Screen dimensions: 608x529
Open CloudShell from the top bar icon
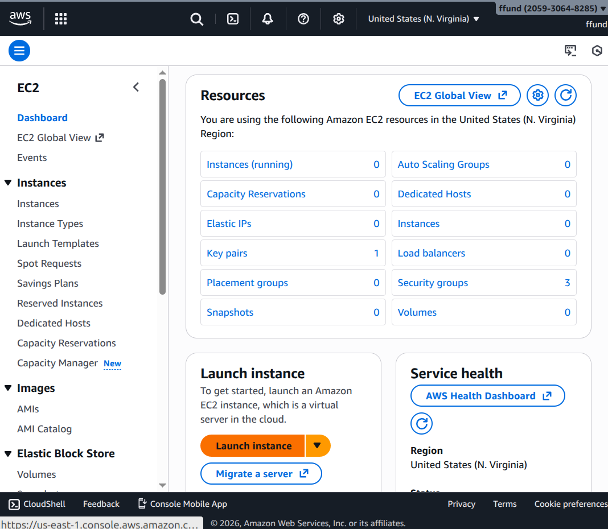pyautogui.click(x=233, y=19)
